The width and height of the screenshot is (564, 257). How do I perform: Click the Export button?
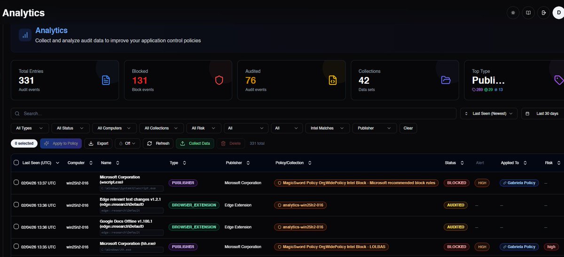(x=99, y=143)
